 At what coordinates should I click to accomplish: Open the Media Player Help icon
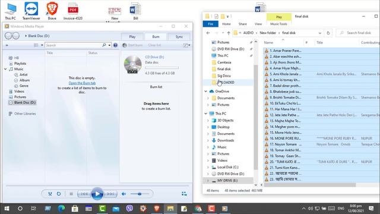pyautogui.click(x=115, y=45)
